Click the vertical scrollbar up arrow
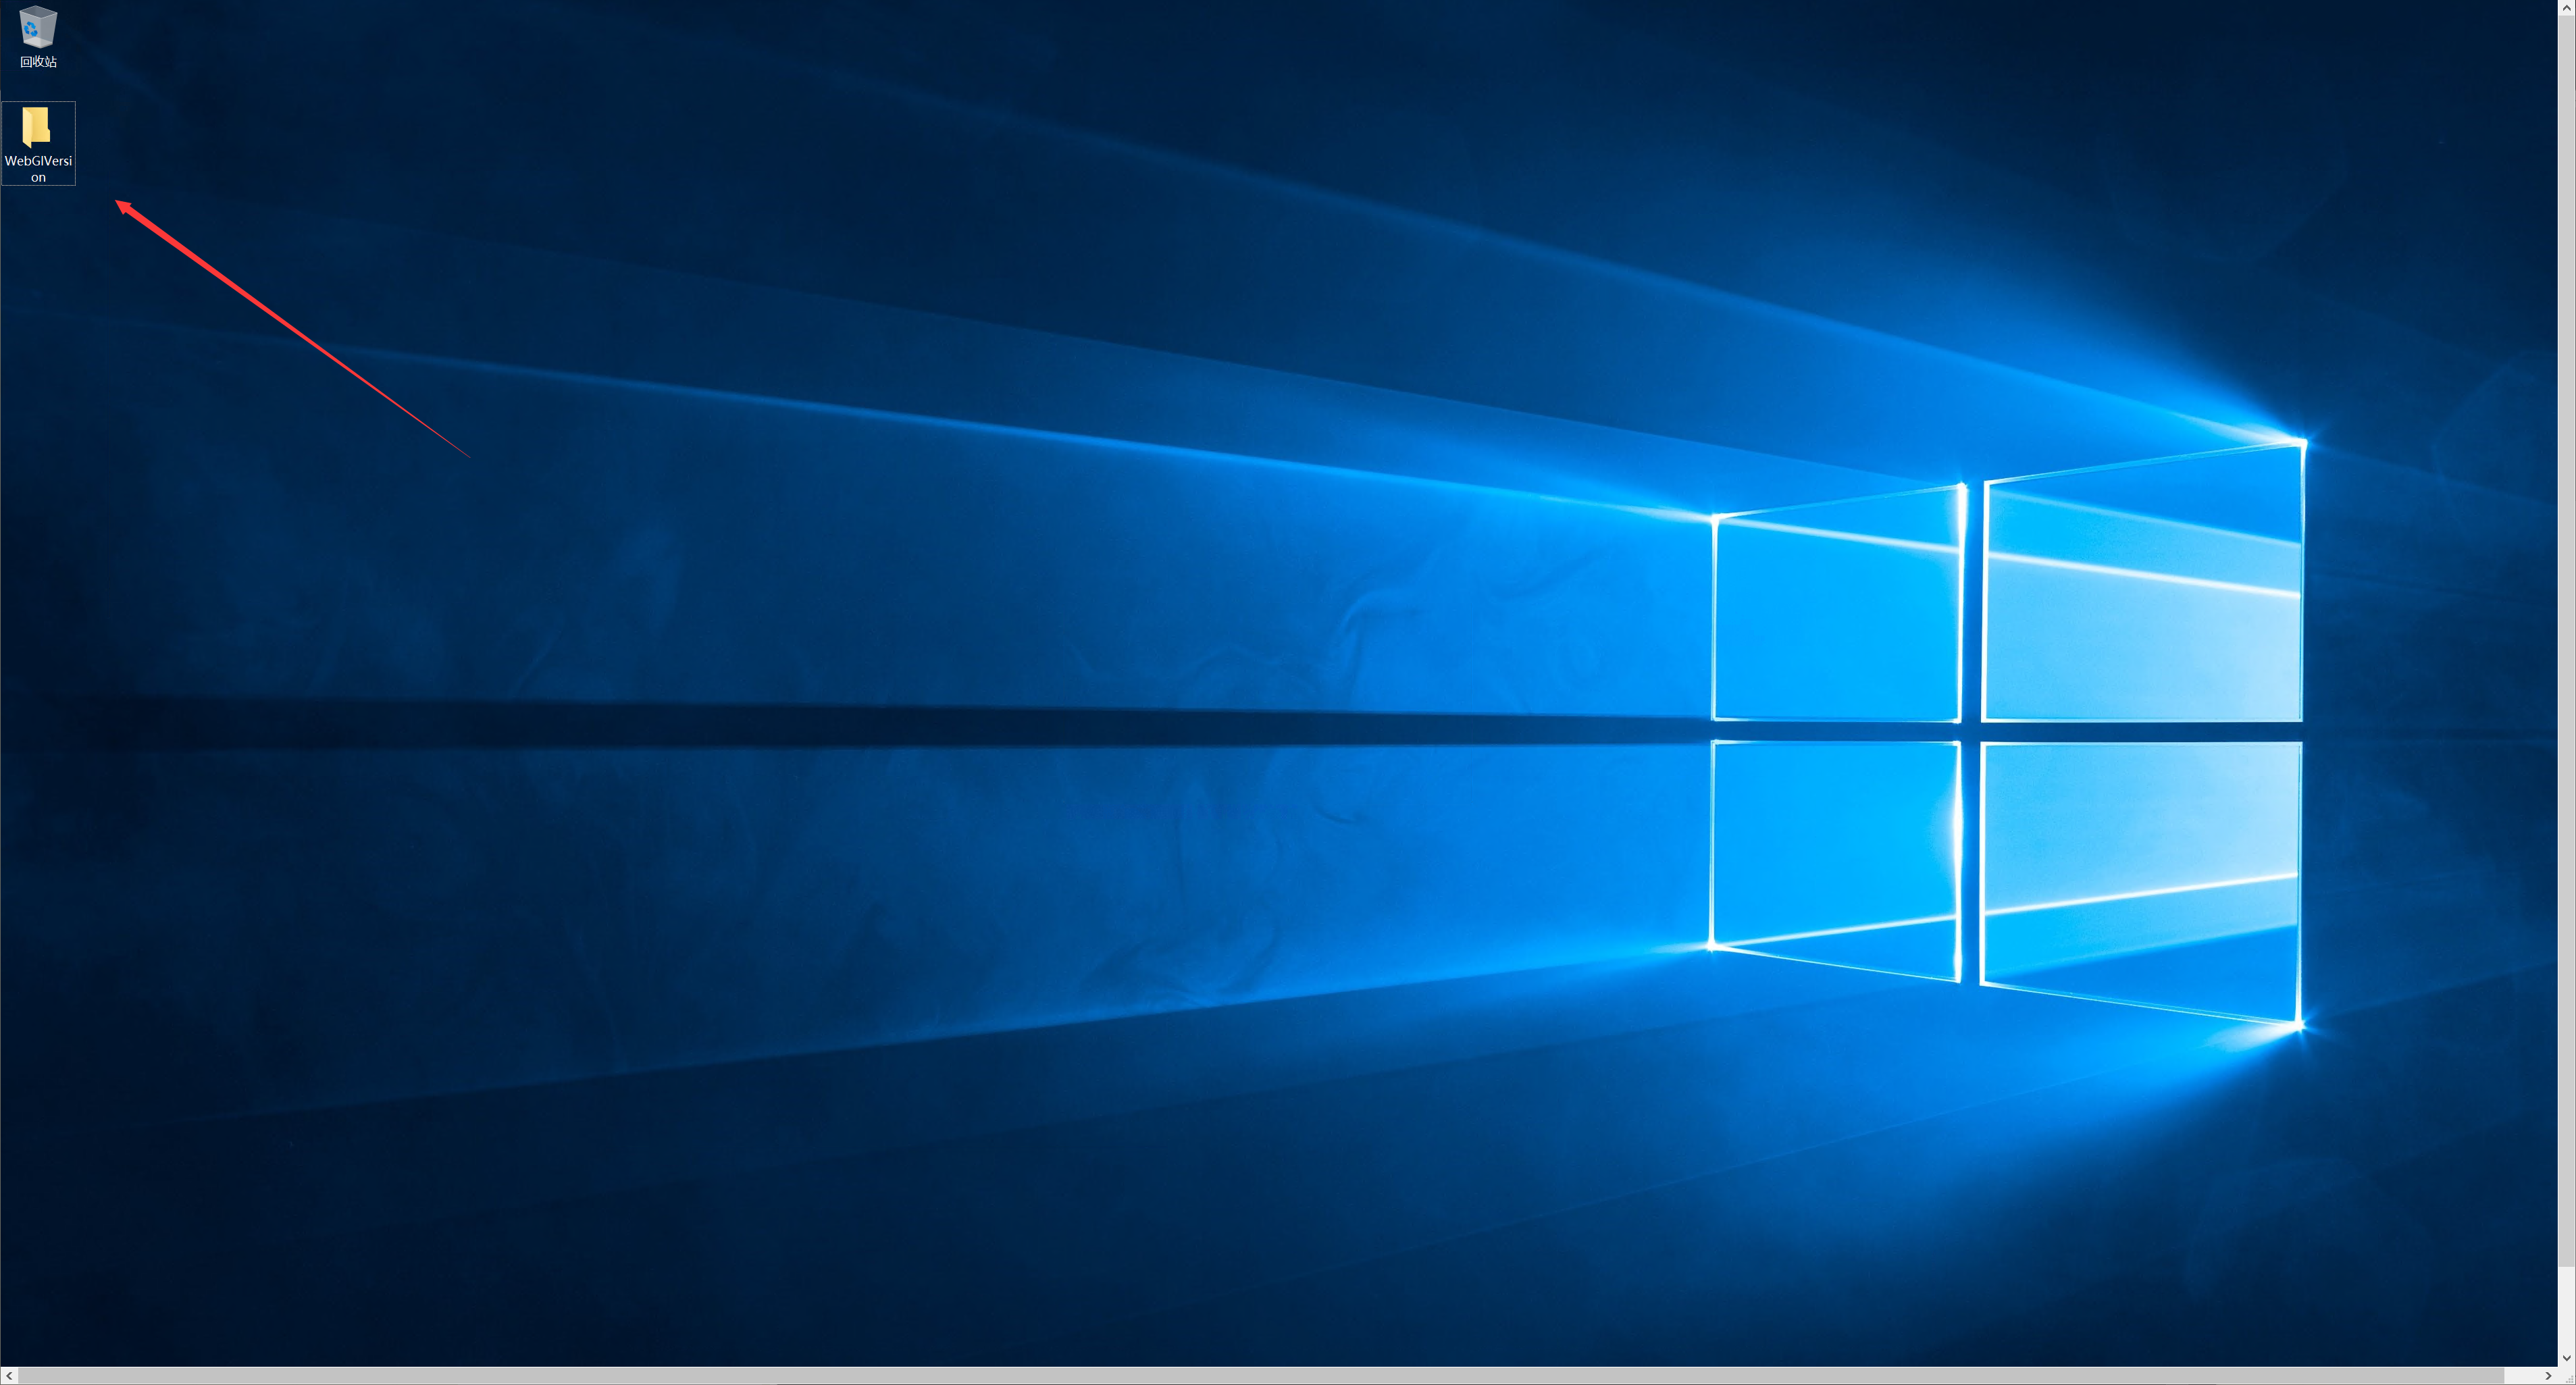Viewport: 2576px width, 1385px height. [x=2567, y=9]
